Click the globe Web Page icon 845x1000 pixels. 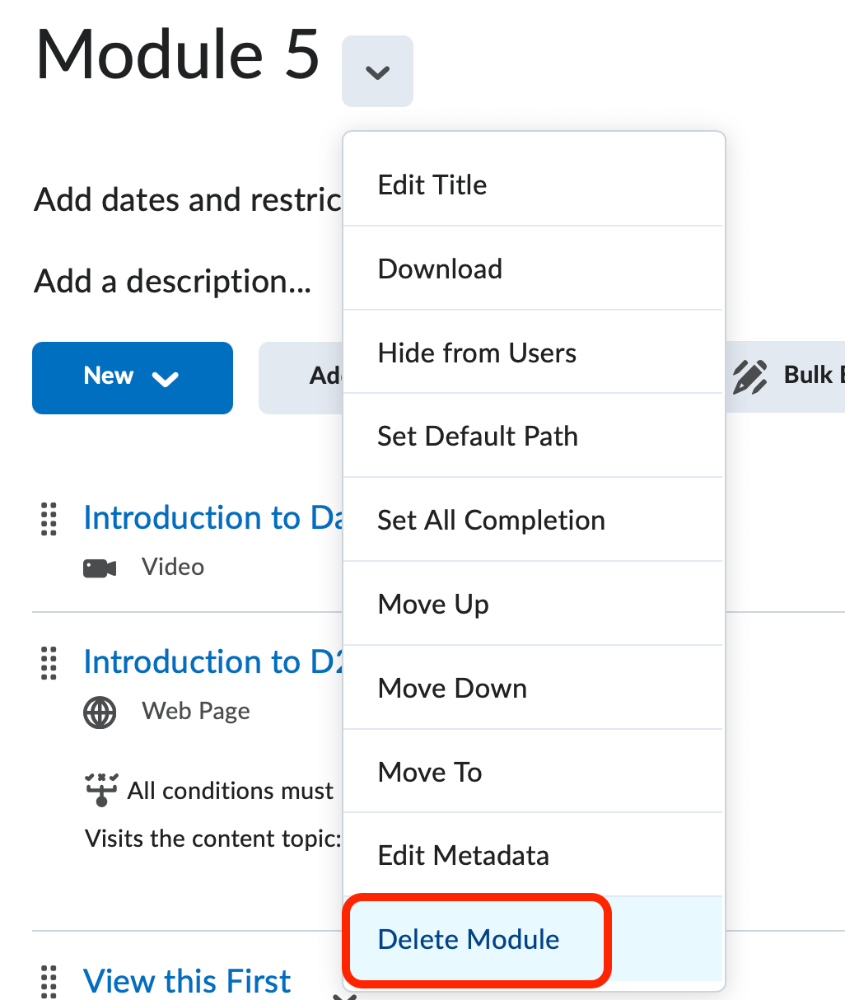[x=99, y=711]
